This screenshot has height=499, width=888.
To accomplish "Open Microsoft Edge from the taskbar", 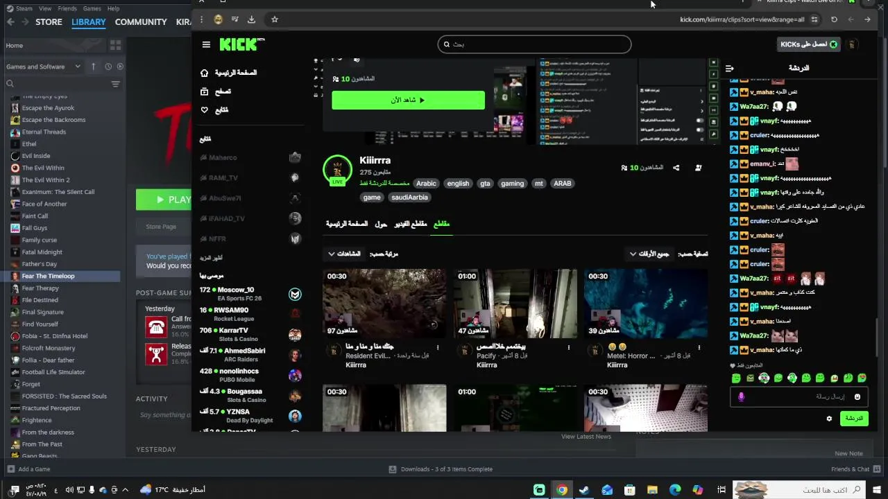I will pos(675,490).
